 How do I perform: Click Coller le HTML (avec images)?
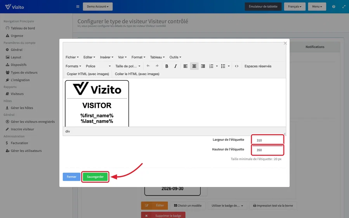[137, 74]
